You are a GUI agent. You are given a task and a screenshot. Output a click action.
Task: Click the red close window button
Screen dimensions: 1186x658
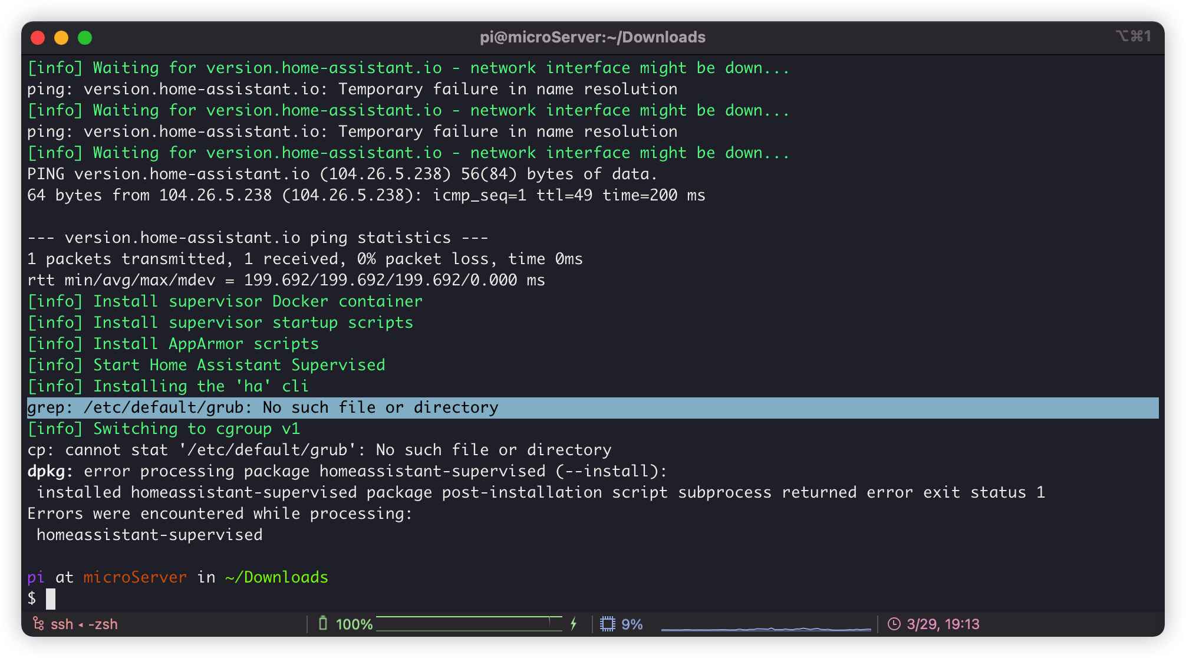tap(38, 38)
